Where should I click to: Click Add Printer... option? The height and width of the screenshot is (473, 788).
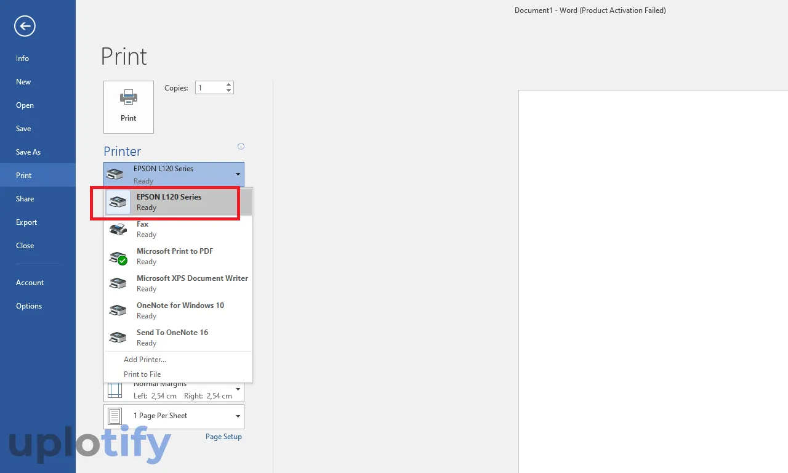point(178,360)
